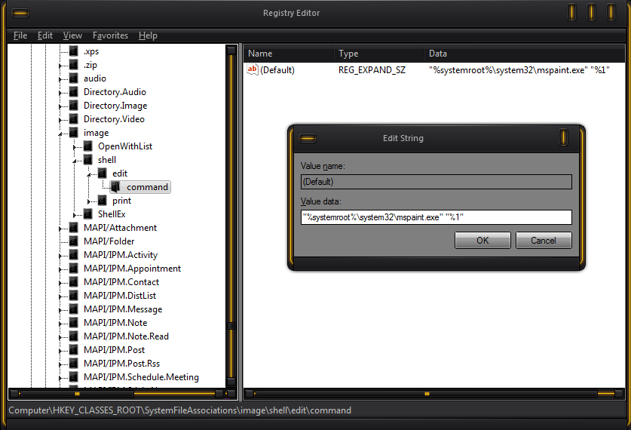631x430 pixels.
Task: Click tree pane scroll-up arrow
Action: pyautogui.click(x=231, y=51)
